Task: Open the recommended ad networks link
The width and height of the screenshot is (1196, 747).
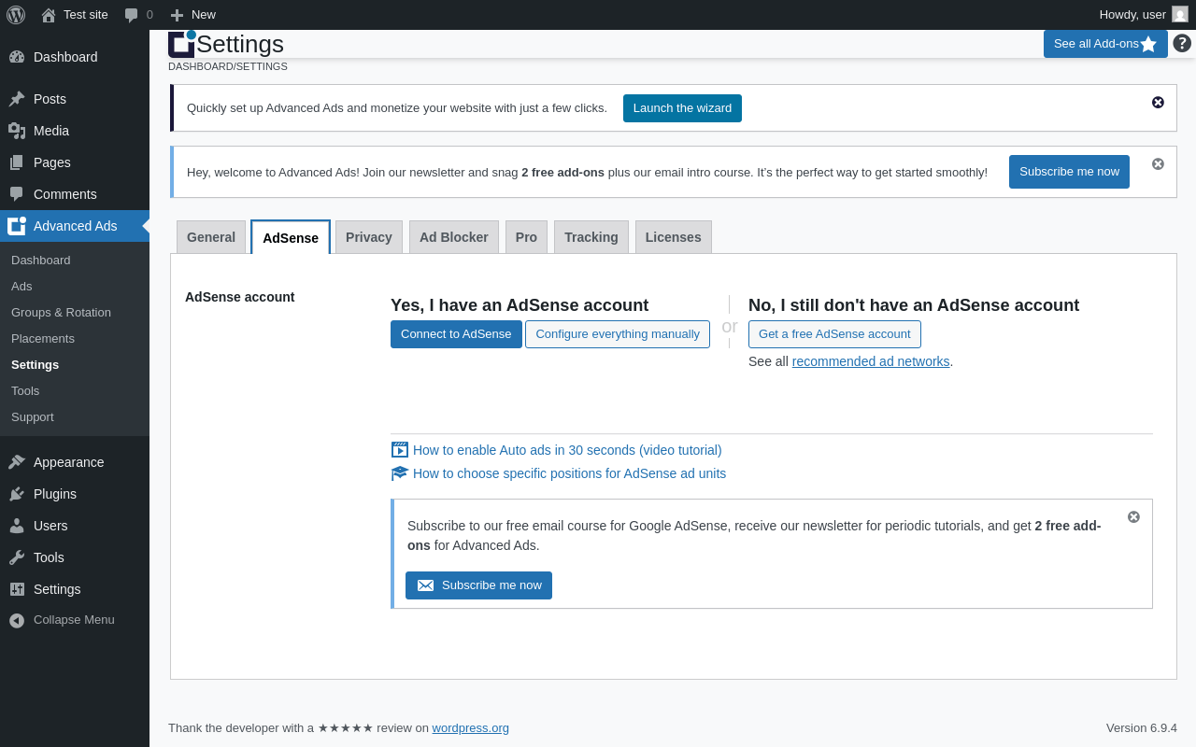Action: click(871, 361)
